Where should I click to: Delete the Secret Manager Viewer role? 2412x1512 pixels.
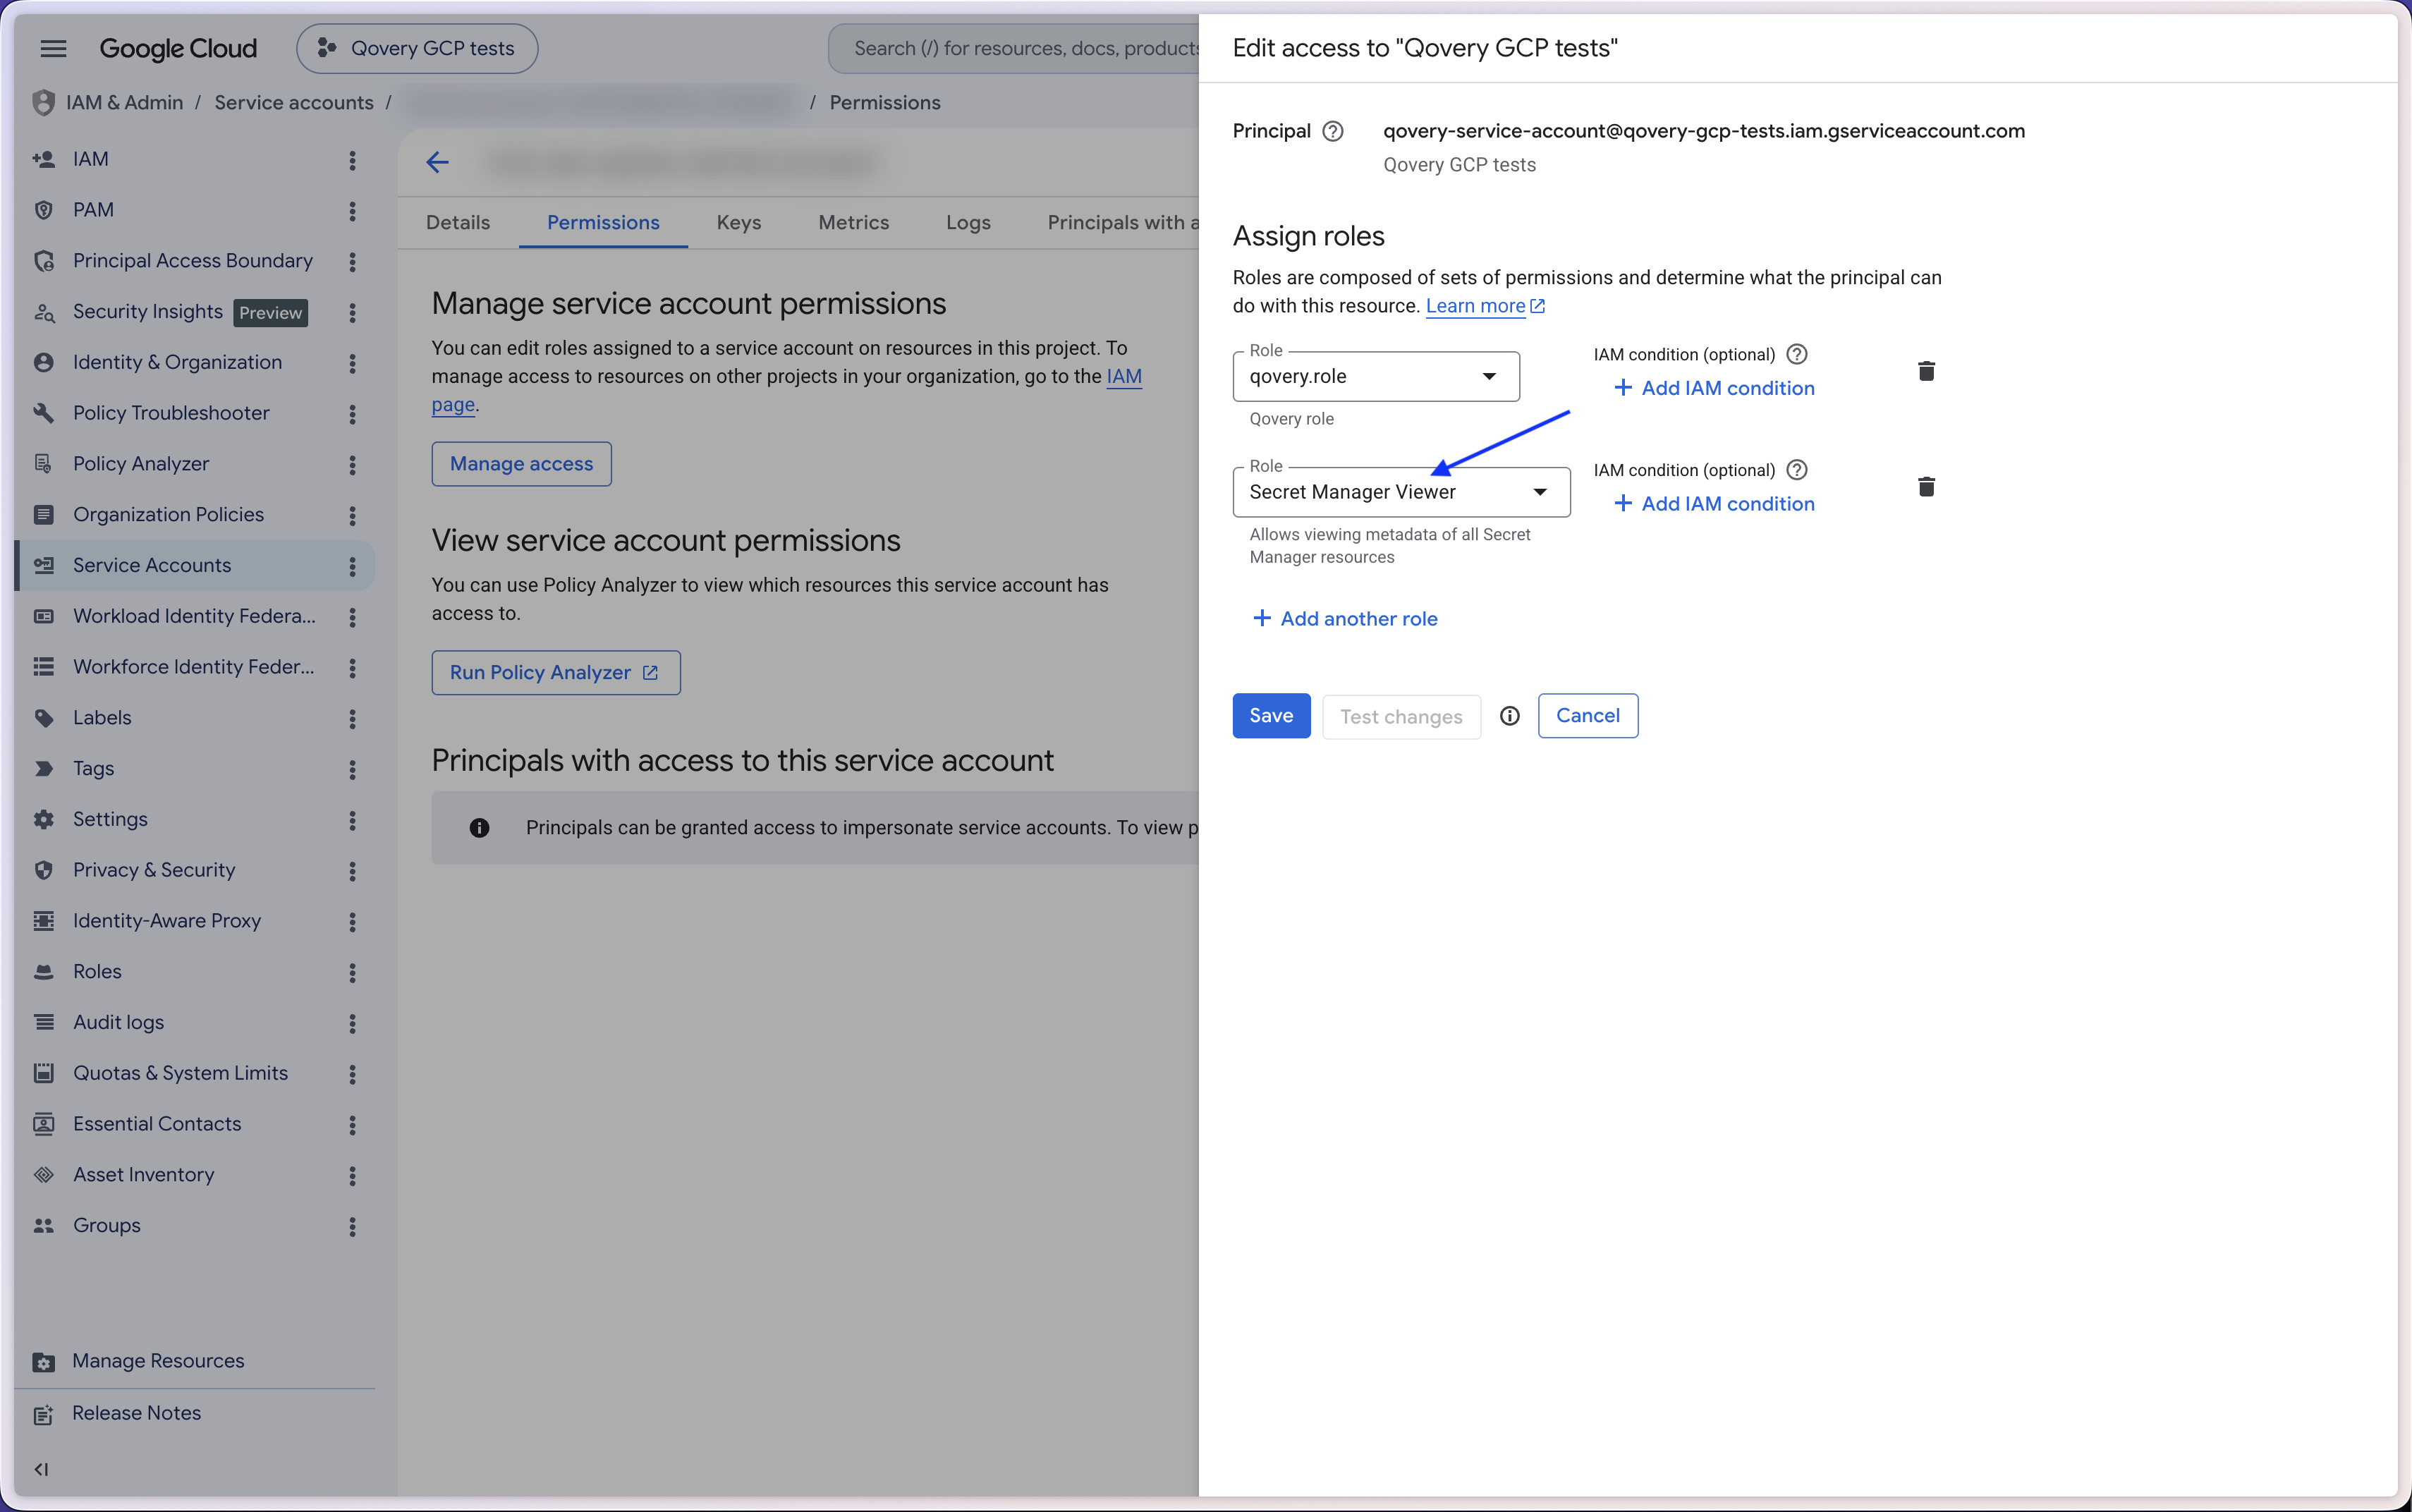tap(1926, 487)
